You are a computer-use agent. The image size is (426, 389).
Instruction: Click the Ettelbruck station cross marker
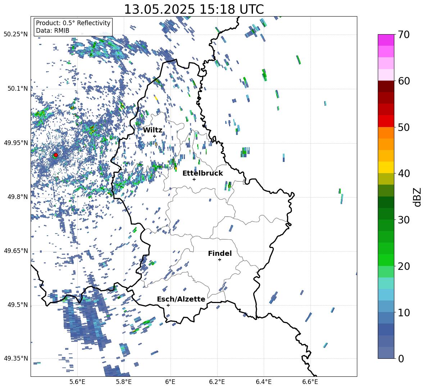(194, 179)
